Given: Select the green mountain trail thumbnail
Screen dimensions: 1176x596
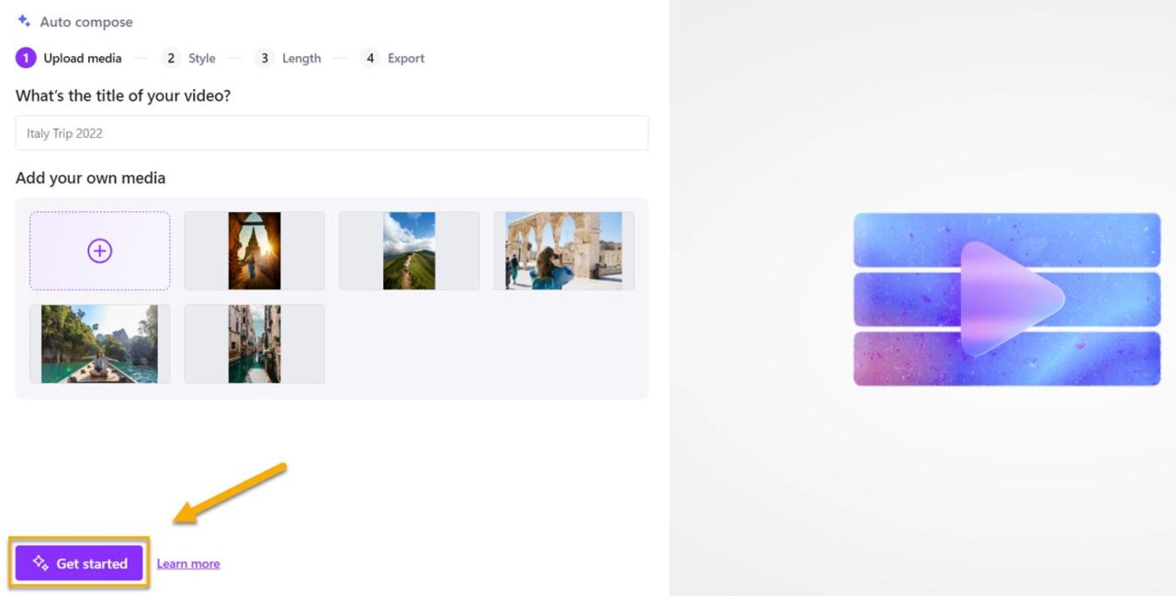Looking at the screenshot, I should click(x=409, y=250).
